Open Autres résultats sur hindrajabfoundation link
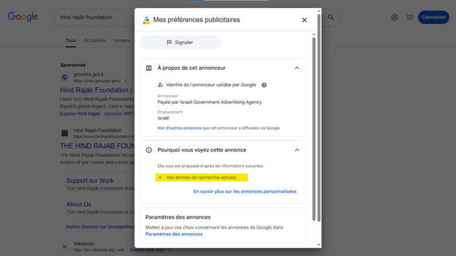Viewport: 456px width, 256px height. (100, 227)
